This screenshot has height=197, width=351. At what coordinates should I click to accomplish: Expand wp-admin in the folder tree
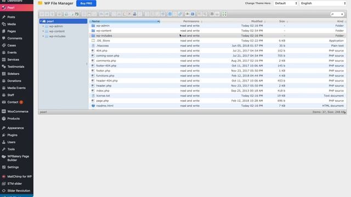43,26
